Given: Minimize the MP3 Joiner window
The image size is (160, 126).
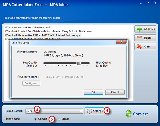Looking at the screenshot, I should 141,4.
